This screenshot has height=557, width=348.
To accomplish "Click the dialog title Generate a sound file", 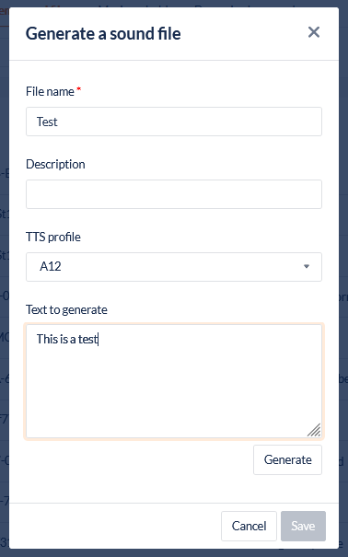I will pos(103,34).
